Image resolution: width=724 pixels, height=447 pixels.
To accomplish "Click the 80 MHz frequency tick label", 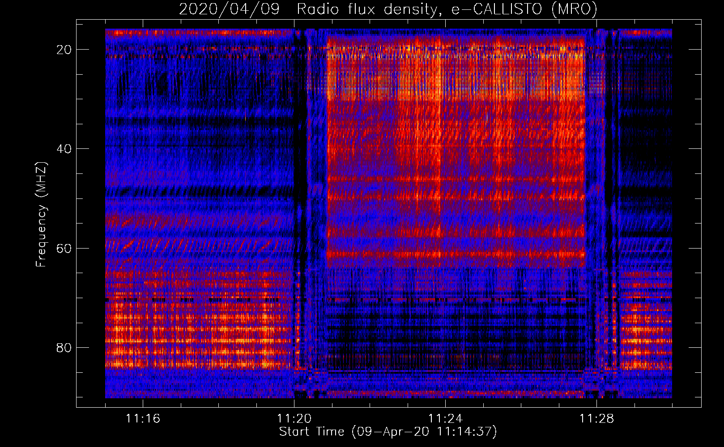I will [64, 347].
